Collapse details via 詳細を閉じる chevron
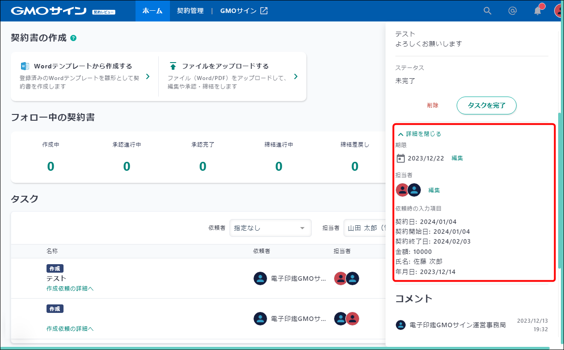 [x=401, y=133]
